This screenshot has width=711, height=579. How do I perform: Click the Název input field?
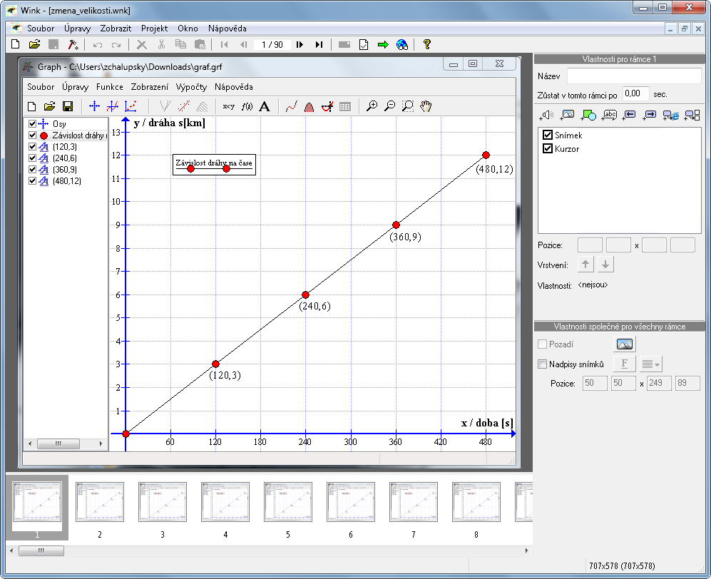[634, 76]
